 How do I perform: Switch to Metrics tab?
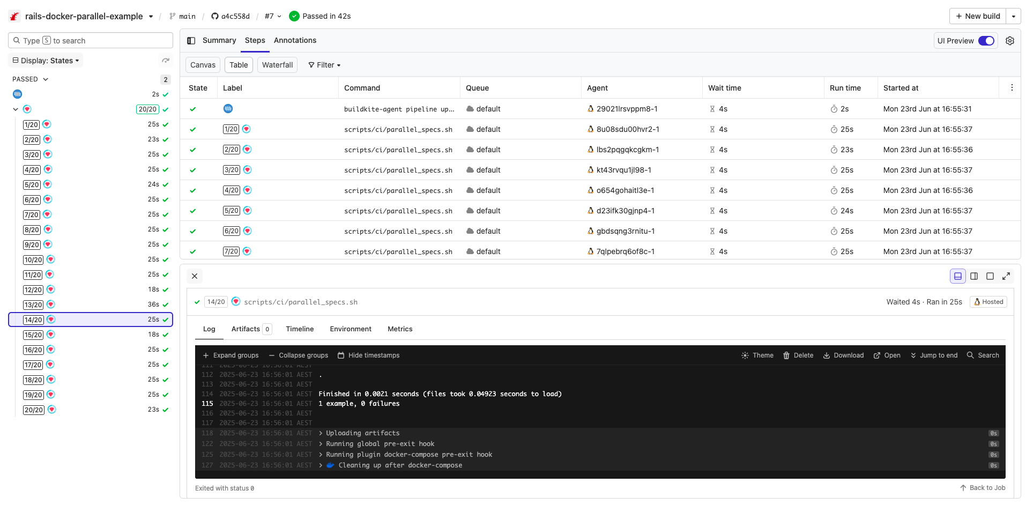[x=400, y=329]
